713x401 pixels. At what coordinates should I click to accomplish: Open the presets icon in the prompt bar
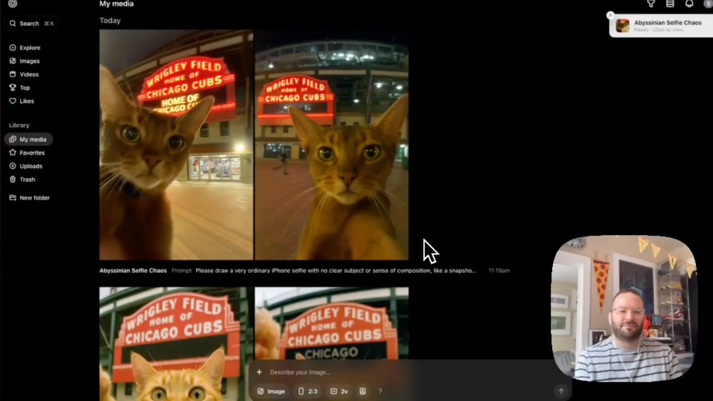[363, 391]
